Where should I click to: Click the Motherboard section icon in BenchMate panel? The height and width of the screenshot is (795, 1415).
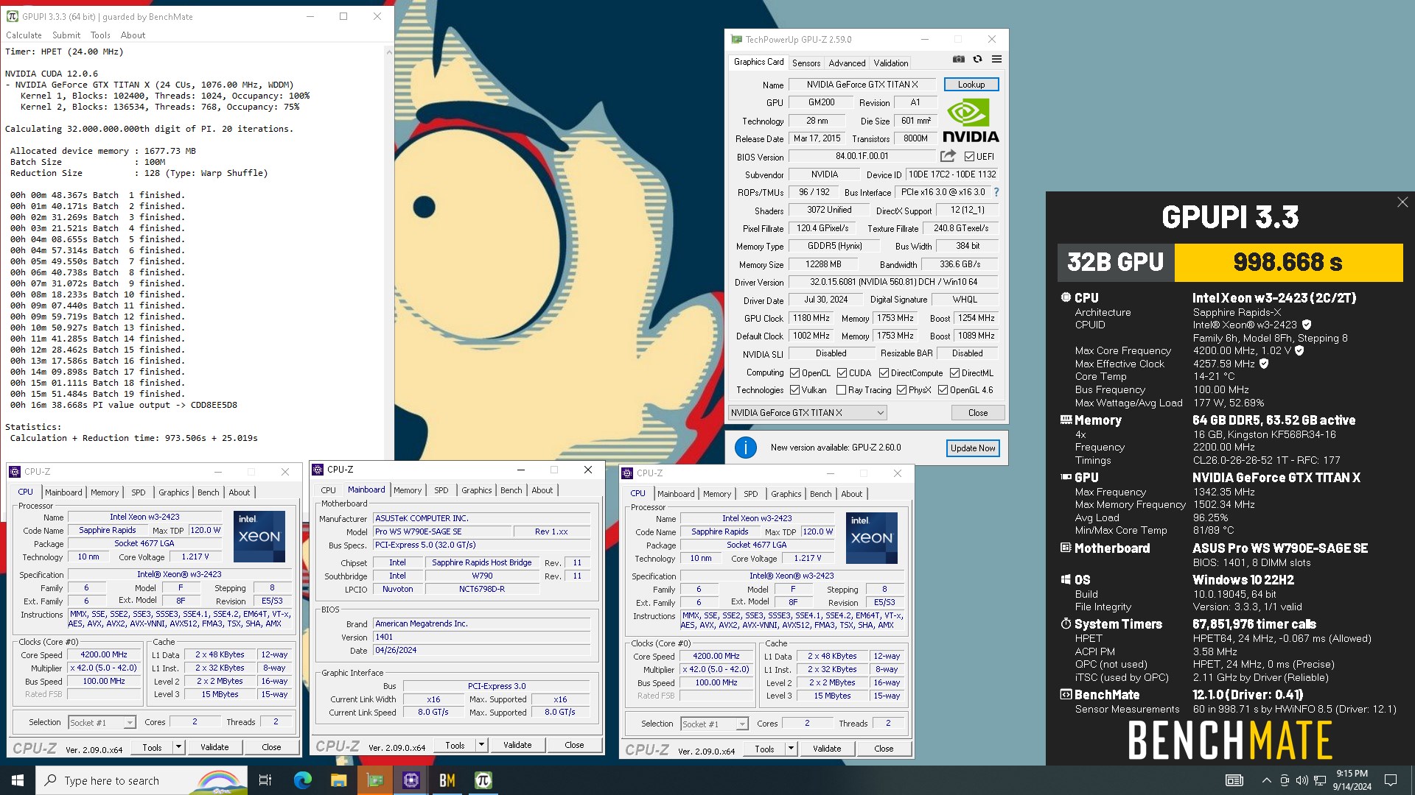pos(1066,548)
